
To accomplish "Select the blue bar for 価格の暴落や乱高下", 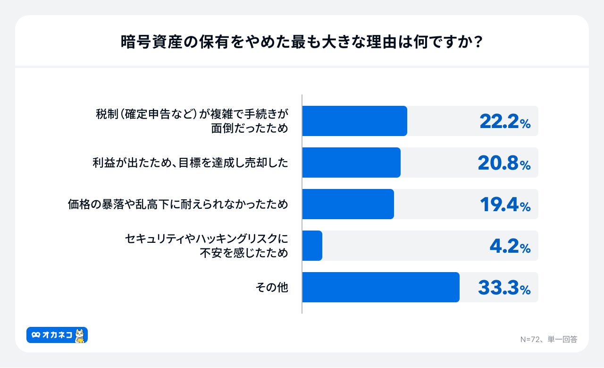I will (348, 204).
